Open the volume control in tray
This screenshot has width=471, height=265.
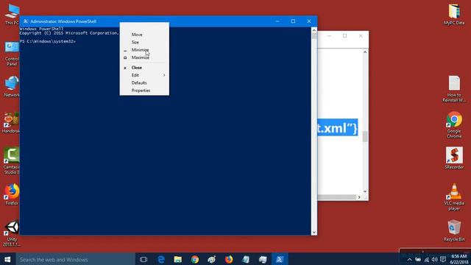[434, 260]
